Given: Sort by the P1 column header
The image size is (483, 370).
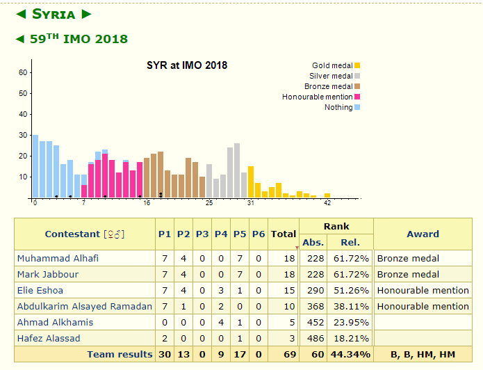Looking at the screenshot, I should (x=165, y=234).
